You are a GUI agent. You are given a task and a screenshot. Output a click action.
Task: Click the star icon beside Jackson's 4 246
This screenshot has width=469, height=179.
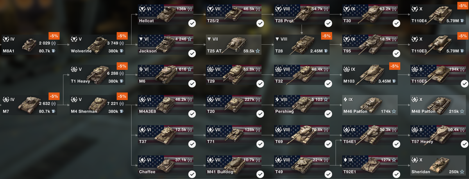pos(190,39)
